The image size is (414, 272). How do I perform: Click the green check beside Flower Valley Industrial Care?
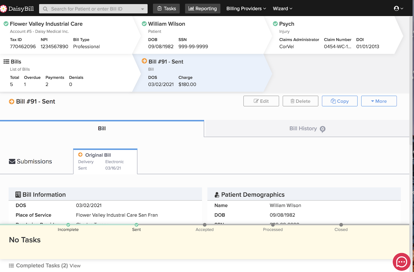(x=6, y=24)
